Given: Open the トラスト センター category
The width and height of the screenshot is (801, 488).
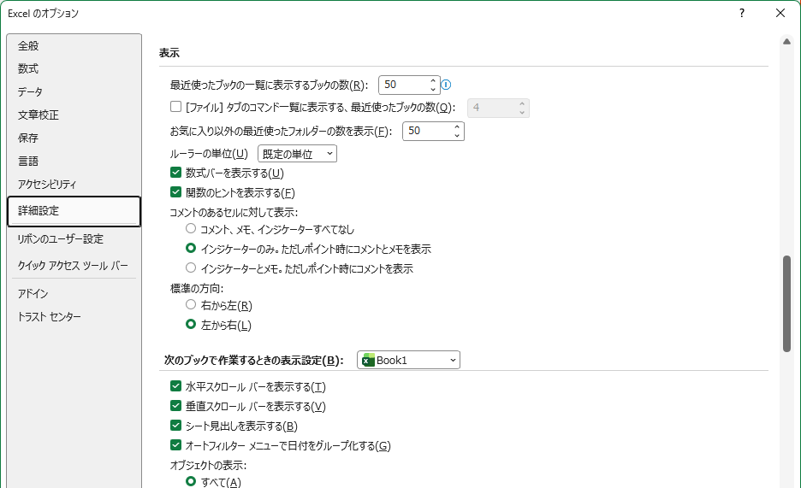Looking at the screenshot, I should 74,317.
